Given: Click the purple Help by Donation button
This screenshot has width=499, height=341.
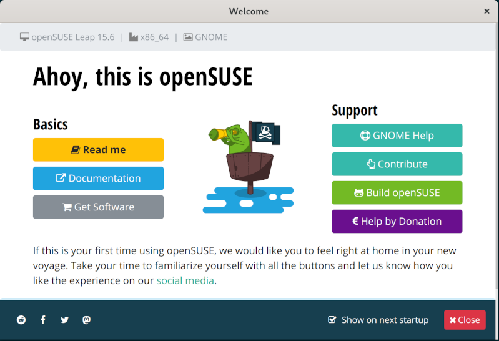Looking at the screenshot, I should coord(397,222).
